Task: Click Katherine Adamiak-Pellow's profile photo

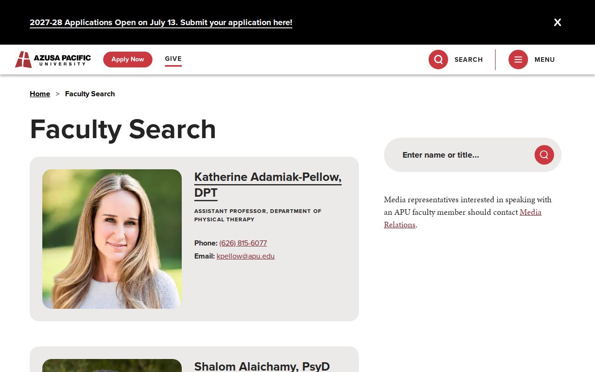Action: click(112, 239)
